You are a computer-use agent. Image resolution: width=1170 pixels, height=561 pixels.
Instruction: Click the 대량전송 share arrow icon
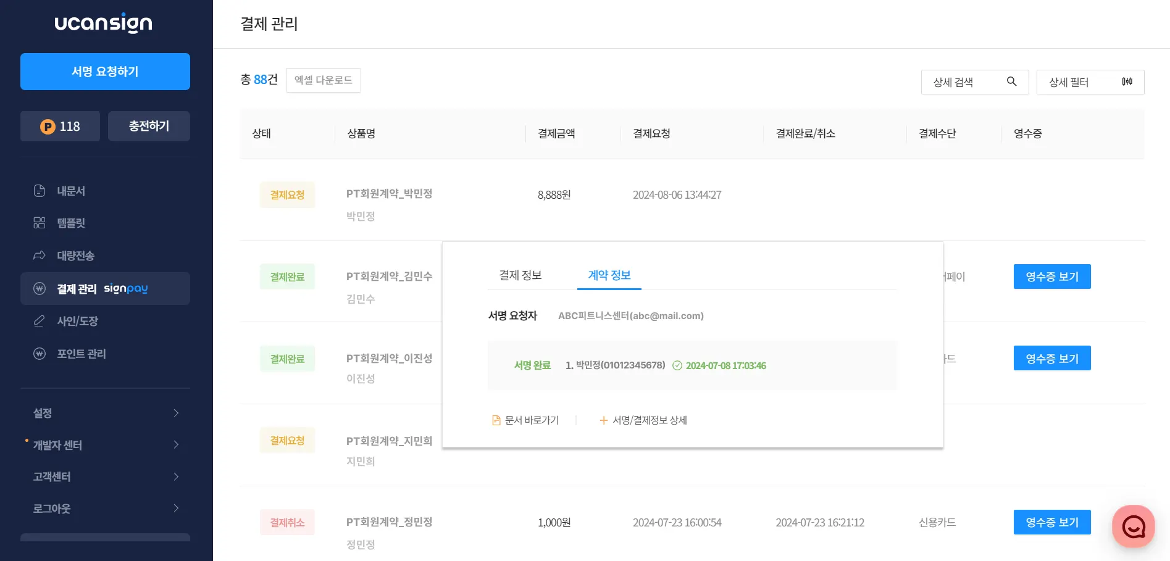point(40,256)
